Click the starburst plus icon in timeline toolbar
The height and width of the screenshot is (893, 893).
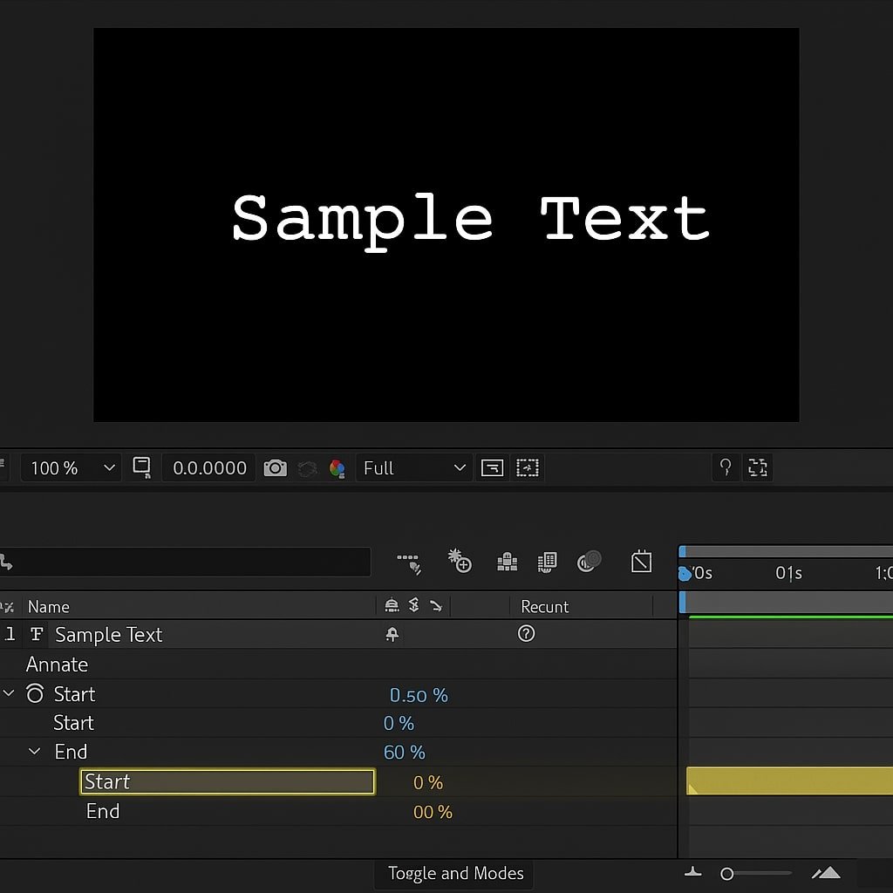460,562
